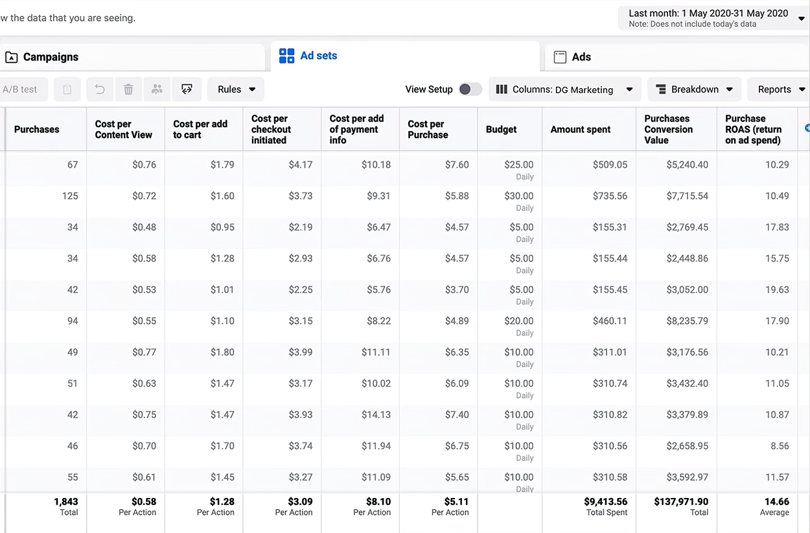Click the $30.00 daily budget cell
The height and width of the screenshot is (533, 810).
click(x=518, y=196)
